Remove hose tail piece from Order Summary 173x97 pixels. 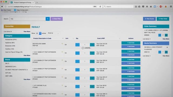(x=167, y=30)
